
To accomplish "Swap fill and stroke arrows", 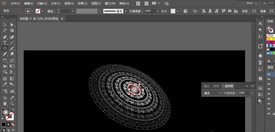I will (13, 110).
